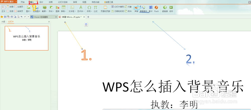
Task: Close the slide thumbnail panel
Action: (49, 22)
